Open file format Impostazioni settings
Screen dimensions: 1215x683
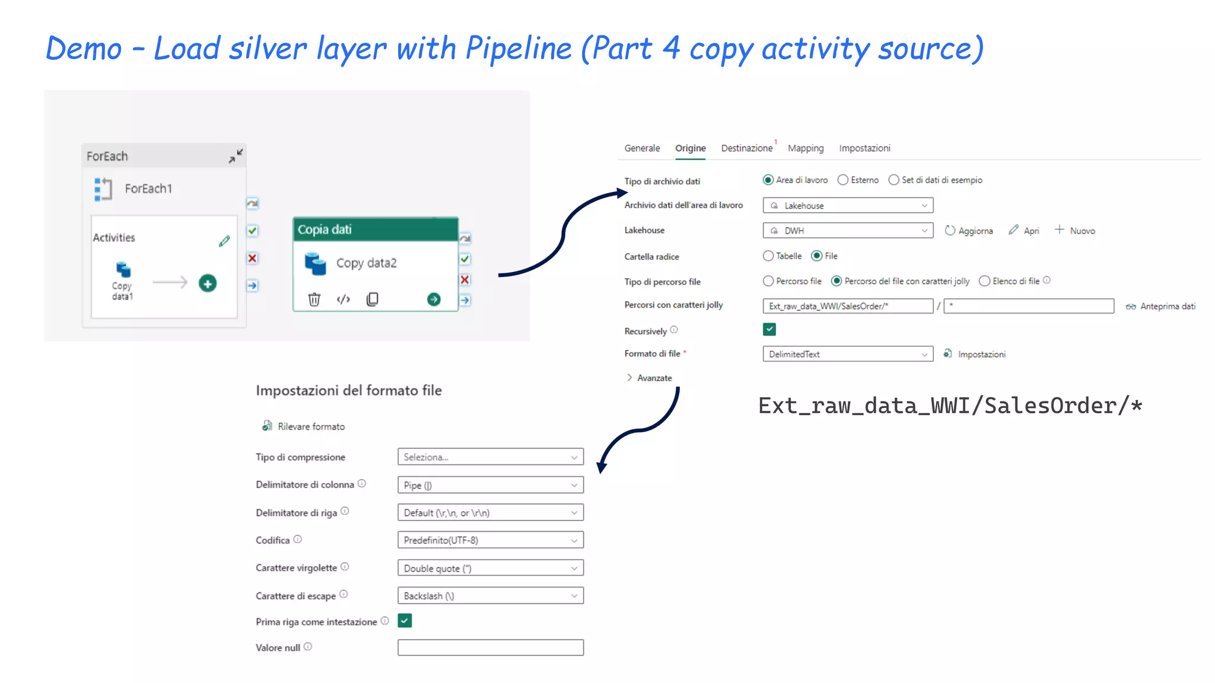[x=974, y=354]
